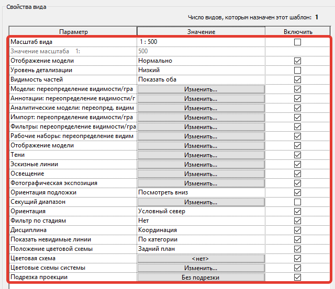Open Изменить for the Эскизные линии row
The height and width of the screenshot is (289, 335).
(201, 164)
